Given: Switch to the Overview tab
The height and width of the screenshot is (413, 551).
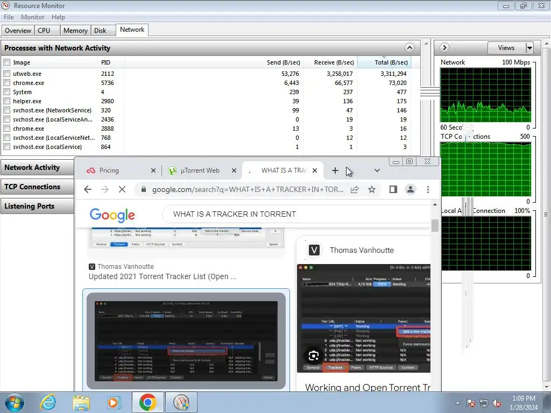Looking at the screenshot, I should click(18, 31).
